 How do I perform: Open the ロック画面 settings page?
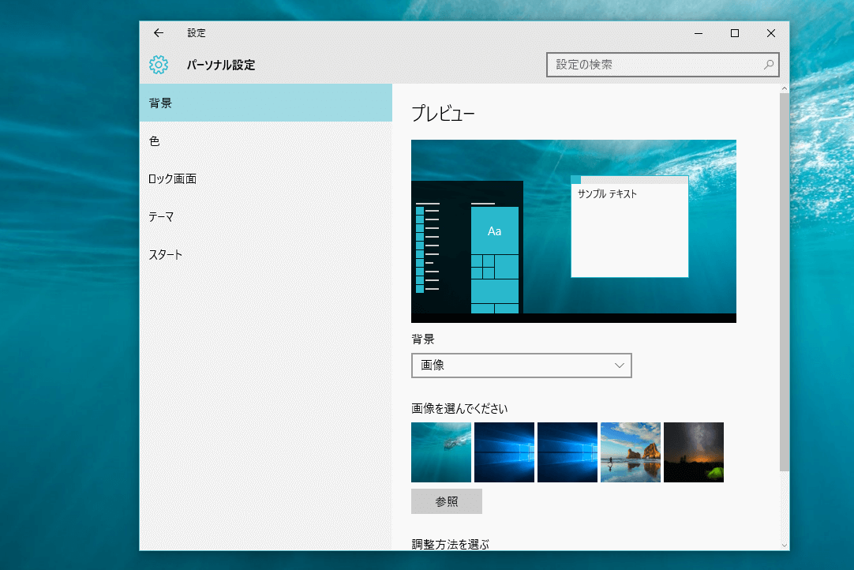click(266, 178)
